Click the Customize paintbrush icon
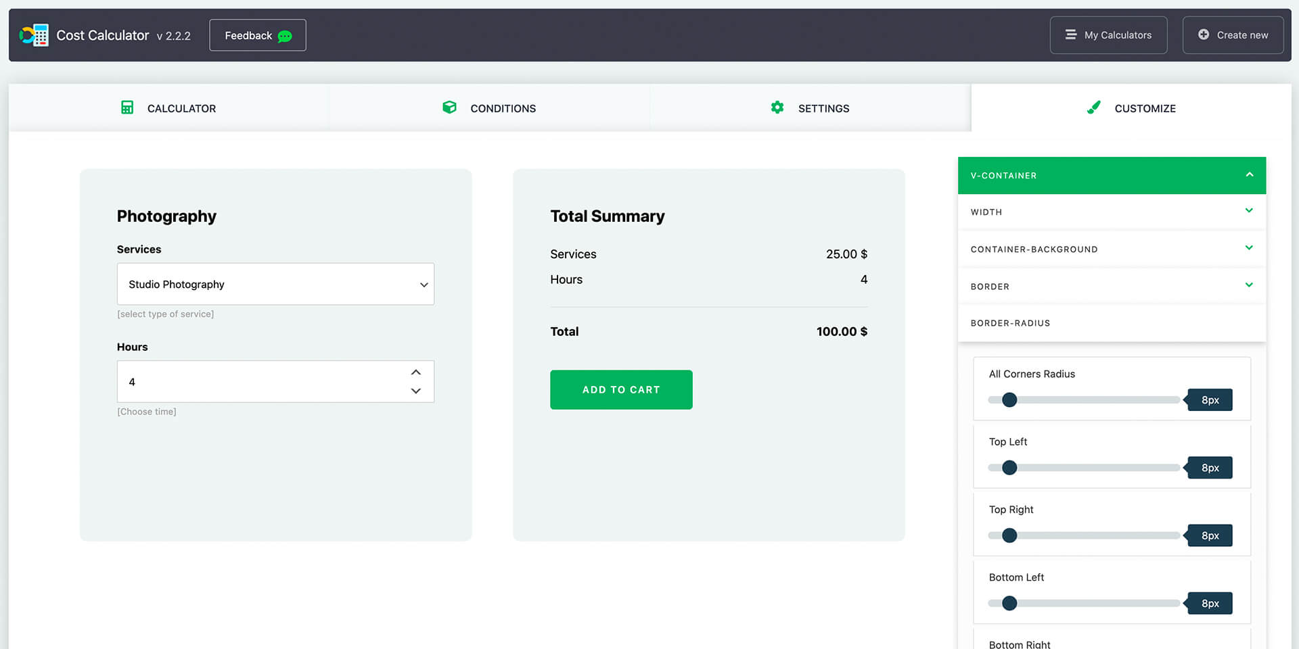The height and width of the screenshot is (649, 1299). (x=1094, y=107)
